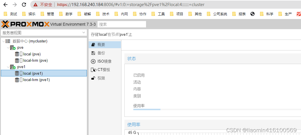This screenshot has height=135, width=301.
Task: Click the 已启用 status label
Action: tap(139, 75)
